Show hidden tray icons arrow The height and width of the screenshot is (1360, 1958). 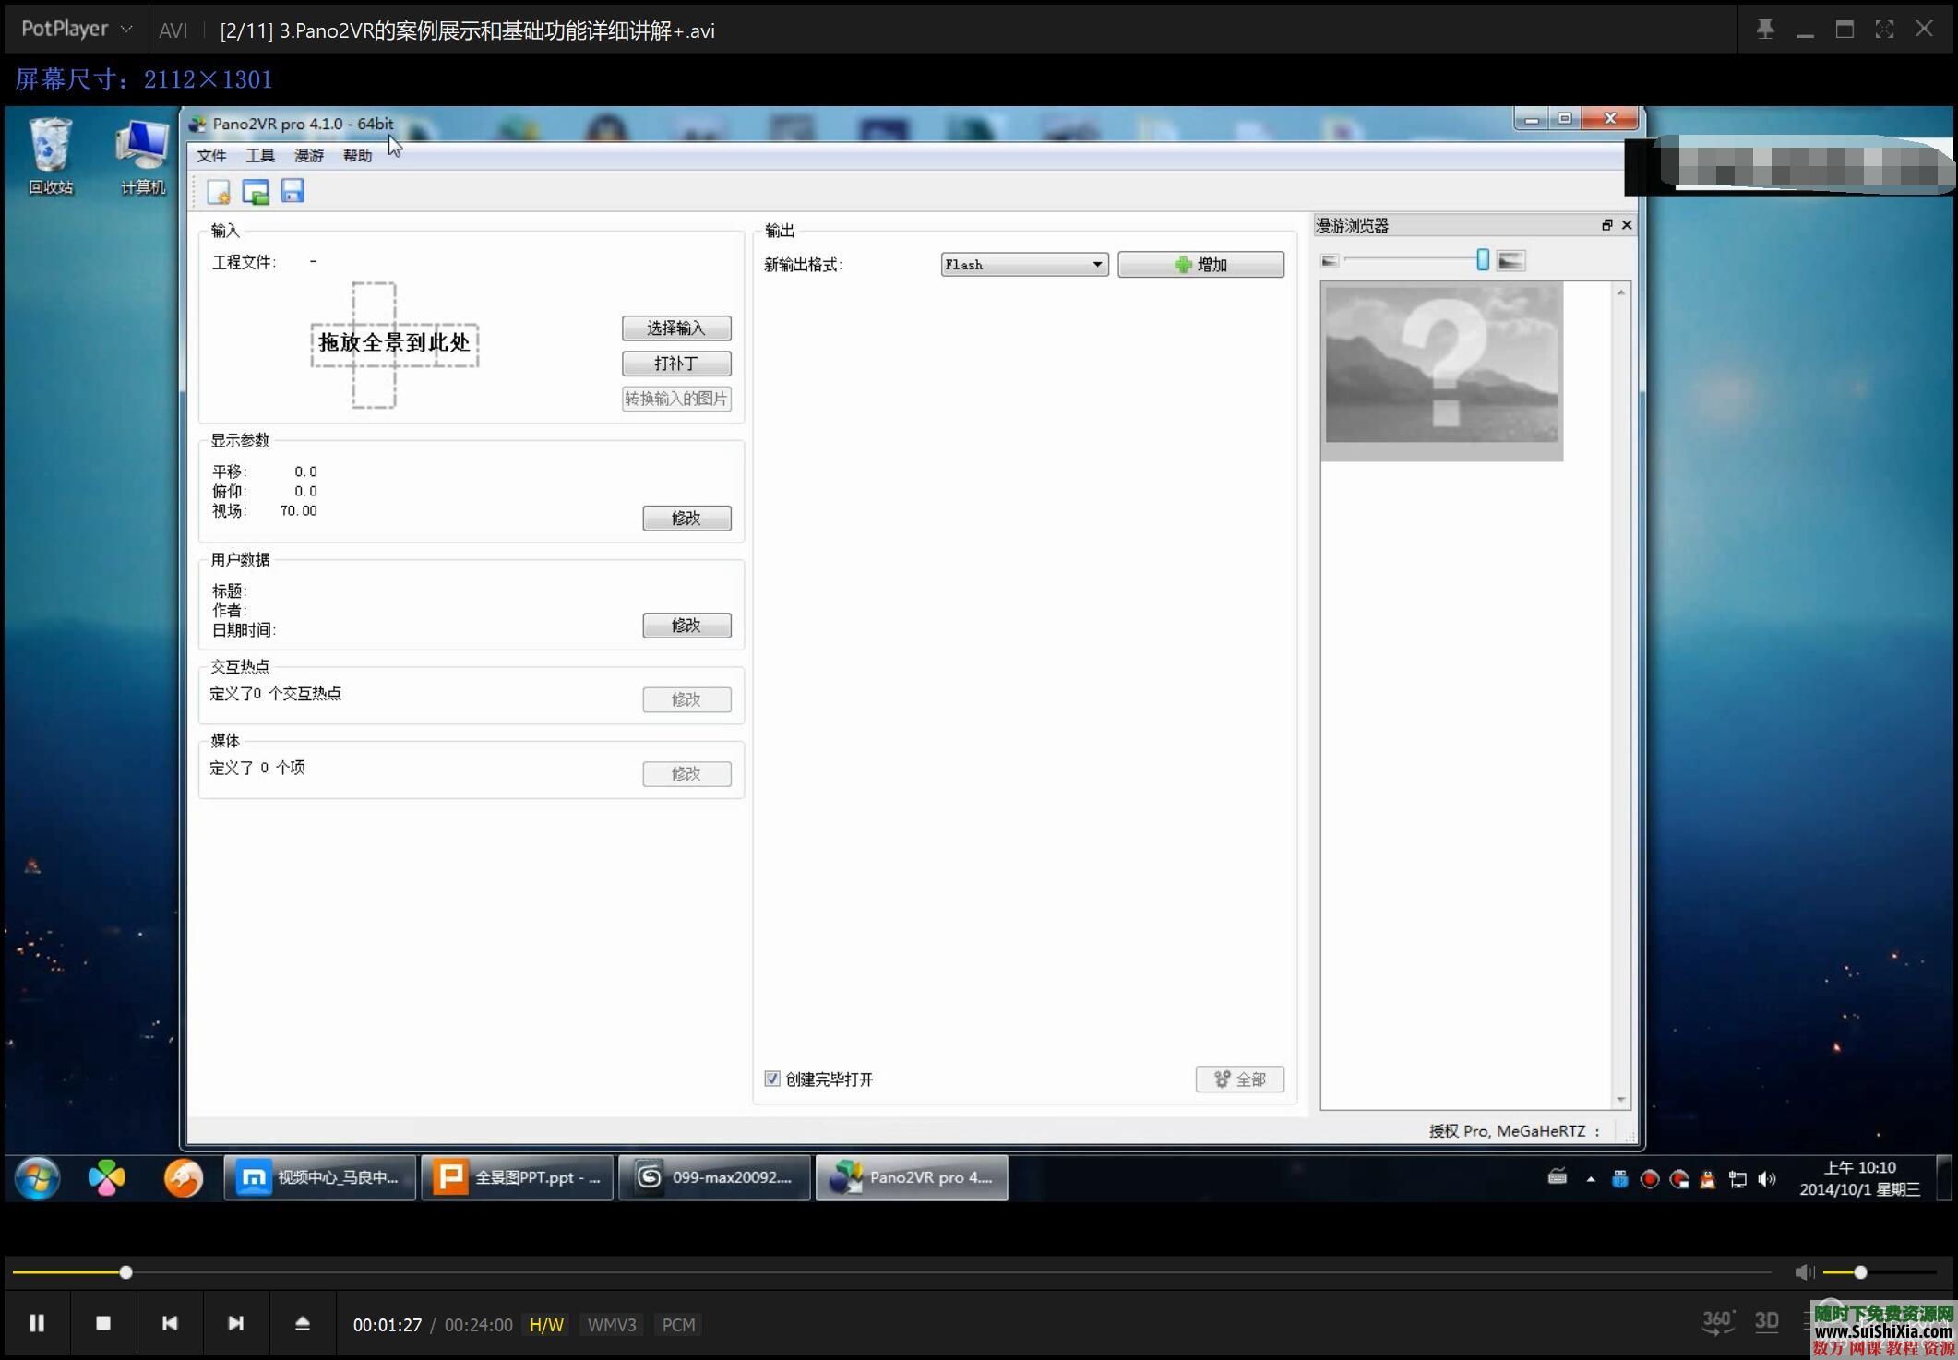pos(1591,1179)
